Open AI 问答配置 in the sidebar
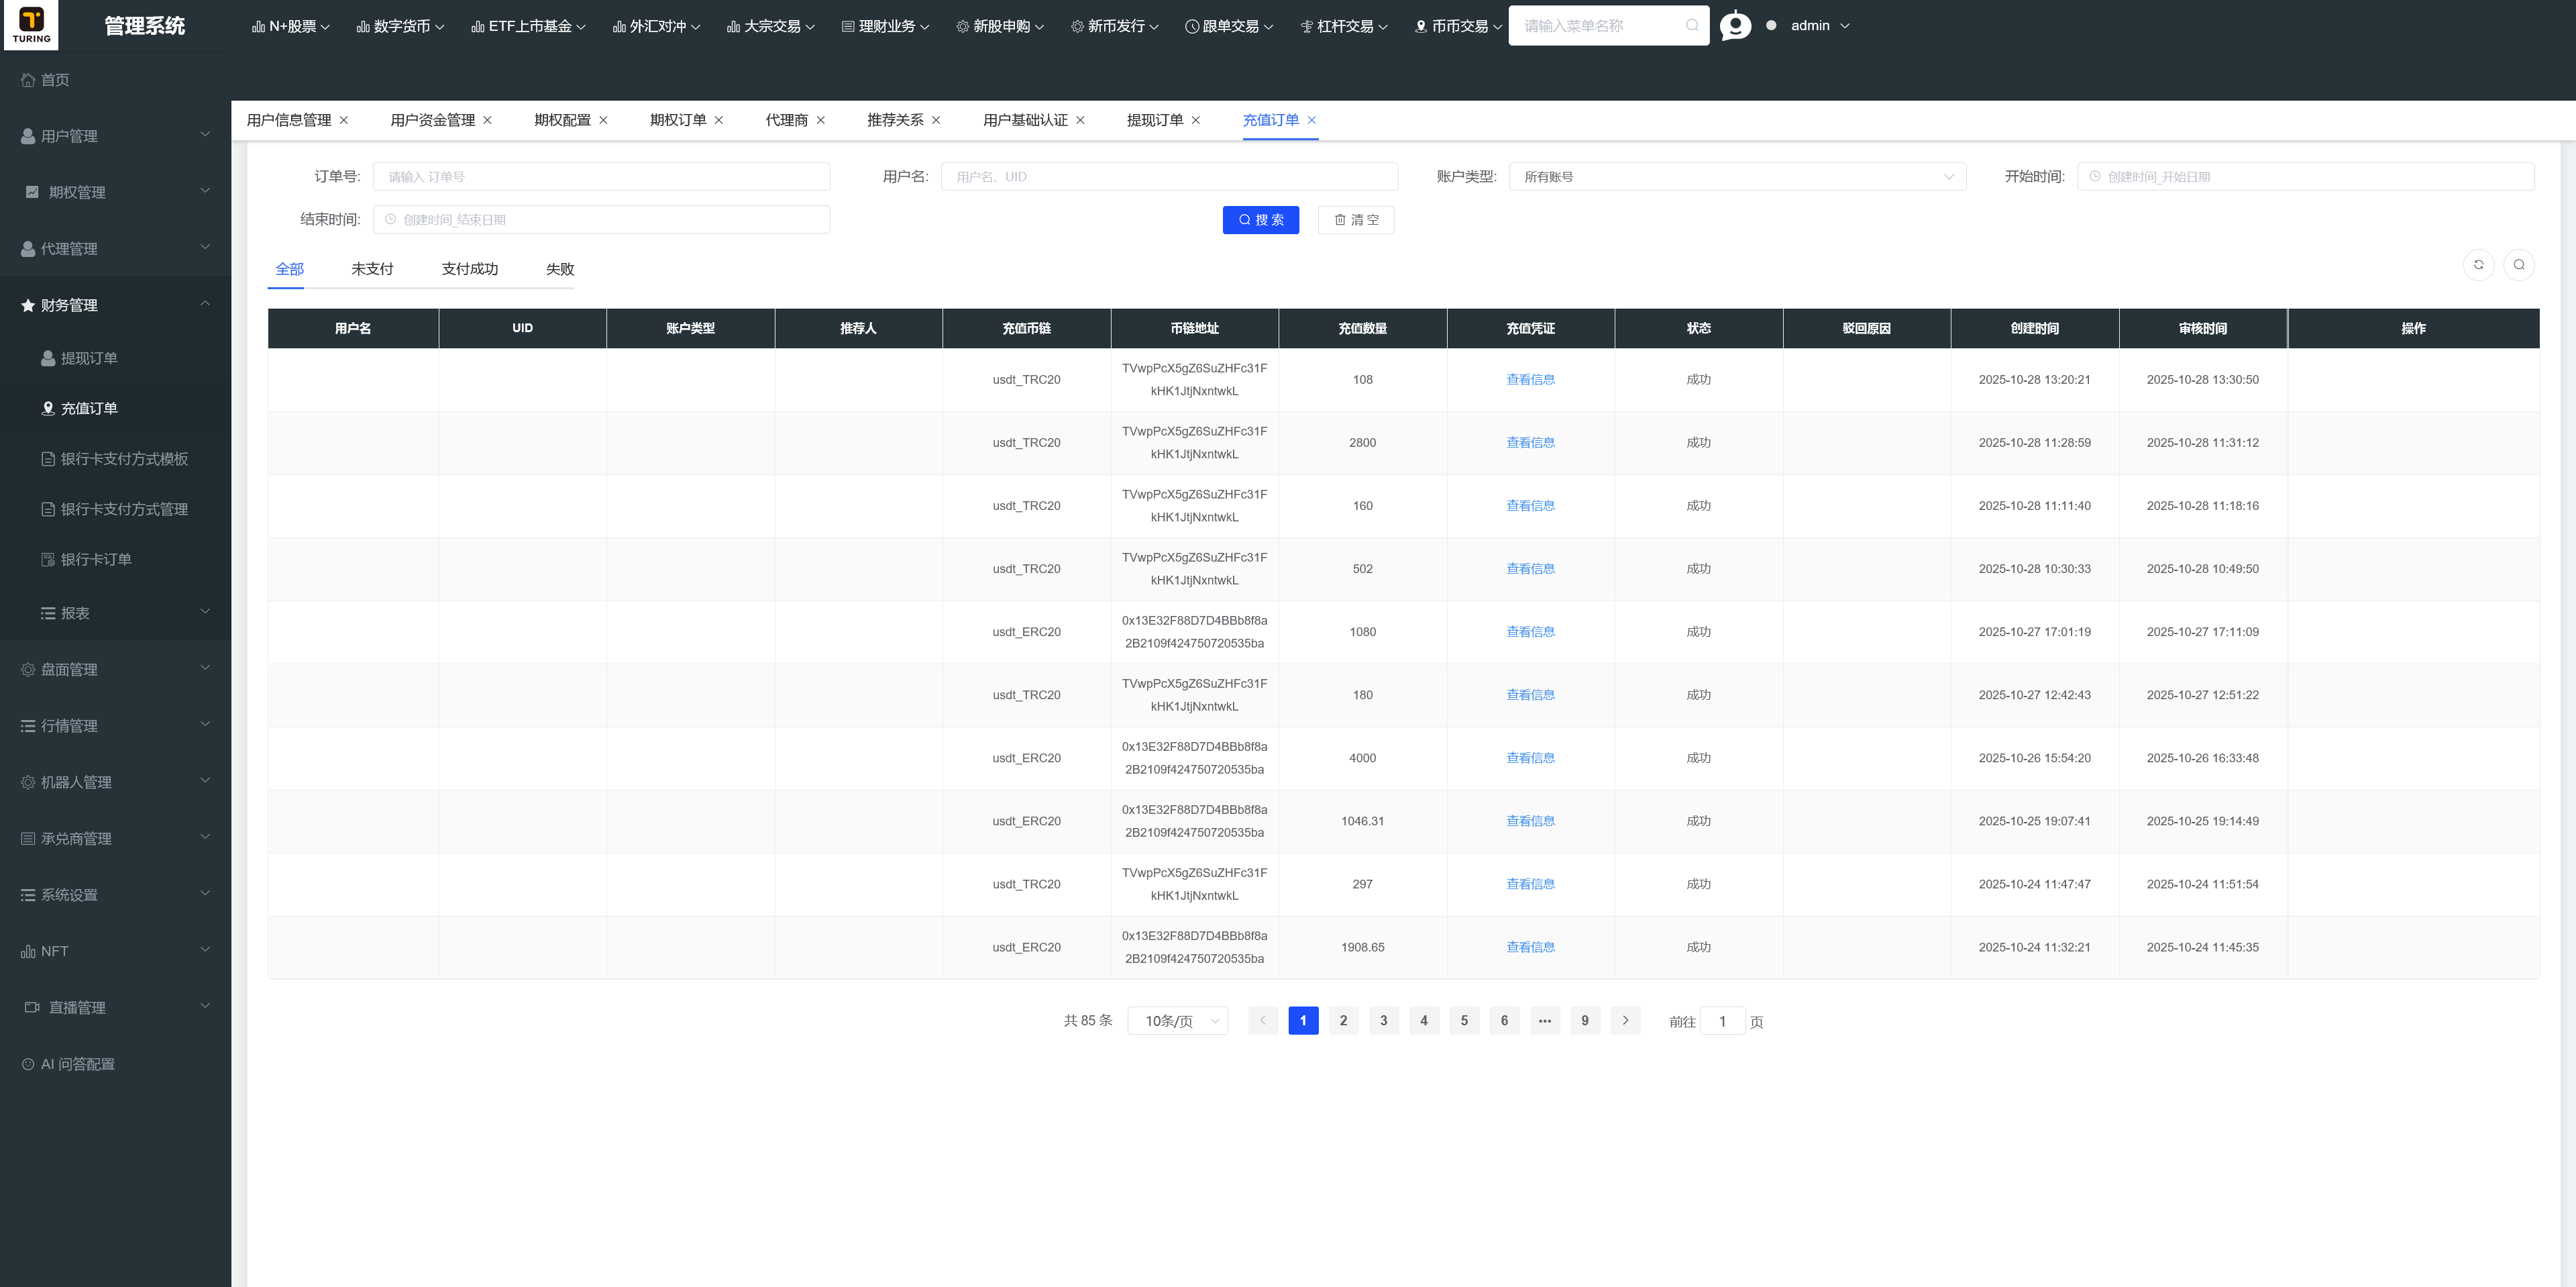The image size is (2576, 1287). click(x=115, y=1064)
